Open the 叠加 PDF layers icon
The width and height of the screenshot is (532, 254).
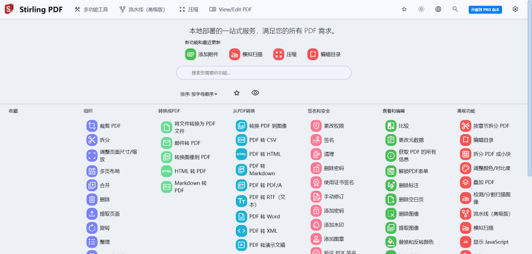point(465,182)
